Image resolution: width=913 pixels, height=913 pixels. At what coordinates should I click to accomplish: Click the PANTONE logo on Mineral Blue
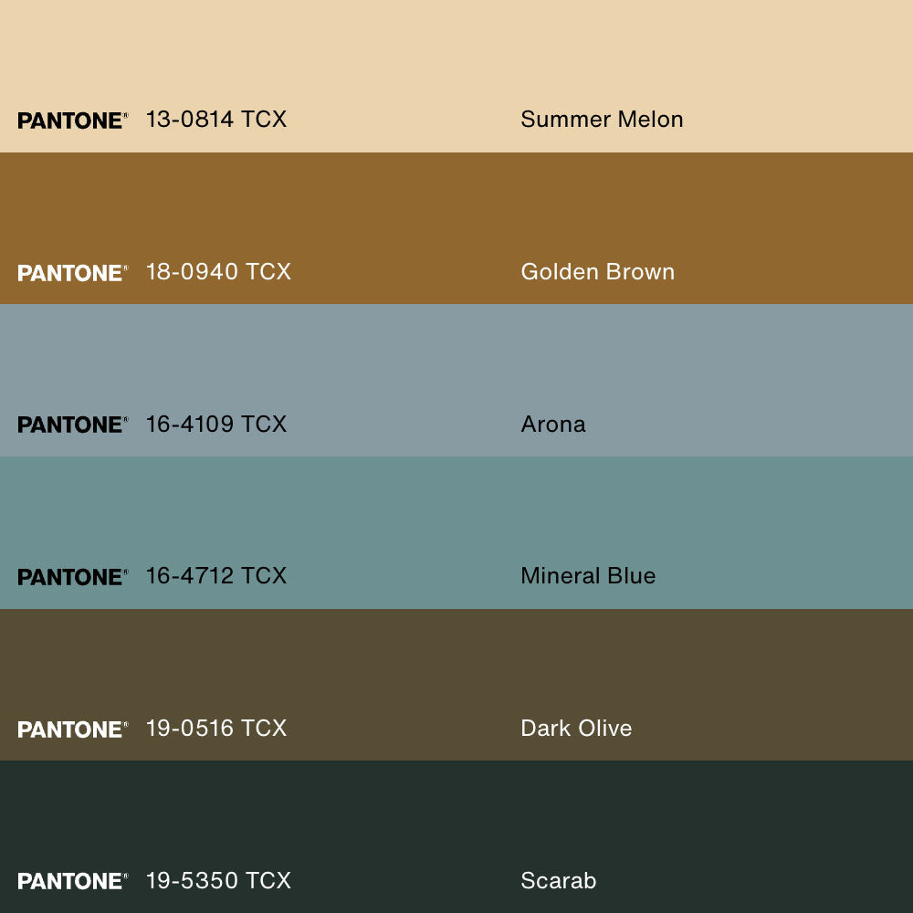[x=72, y=577]
